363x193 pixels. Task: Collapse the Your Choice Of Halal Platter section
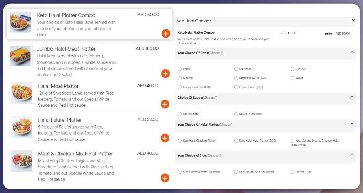[x=352, y=124]
